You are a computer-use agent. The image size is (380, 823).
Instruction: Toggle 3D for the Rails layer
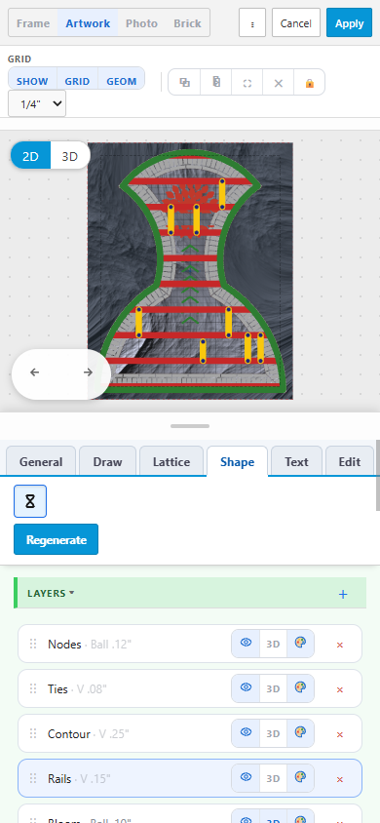point(273,778)
